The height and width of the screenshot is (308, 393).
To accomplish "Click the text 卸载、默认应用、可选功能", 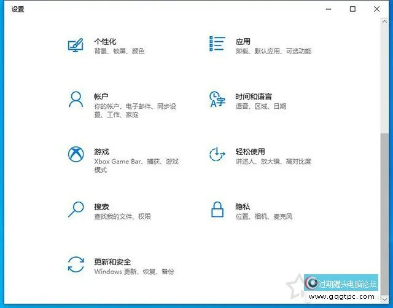I will point(273,51).
